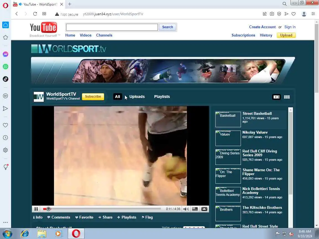The image size is (319, 239).
Task: Open the browser profile account icon
Action: (x=304, y=14)
